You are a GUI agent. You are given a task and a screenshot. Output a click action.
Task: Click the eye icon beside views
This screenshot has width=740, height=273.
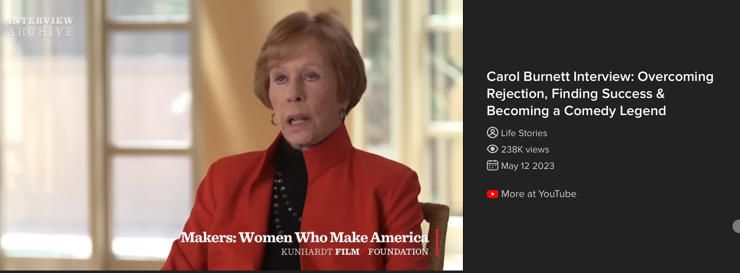492,149
